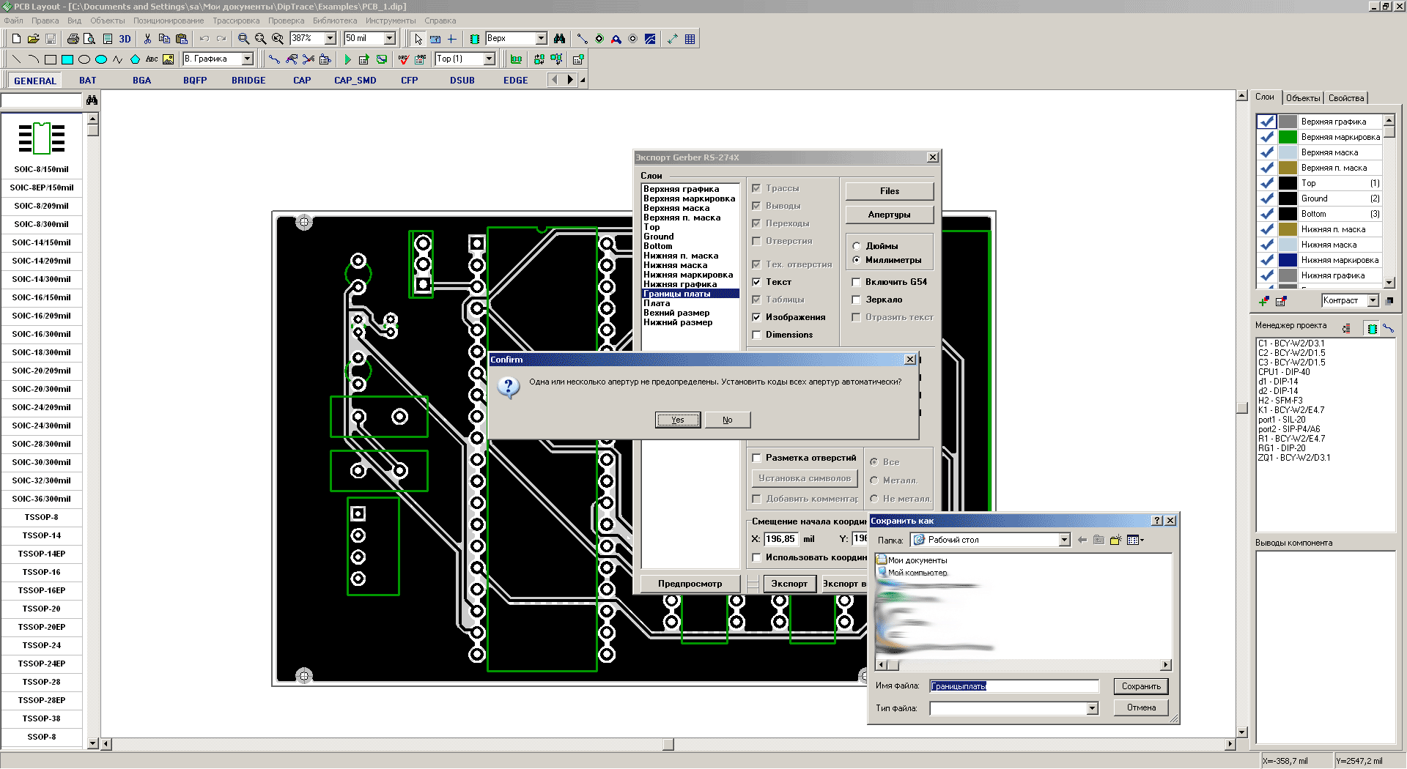Cut the selection using scissors icon
Viewport: 1407px width, 769px height.
[147, 39]
